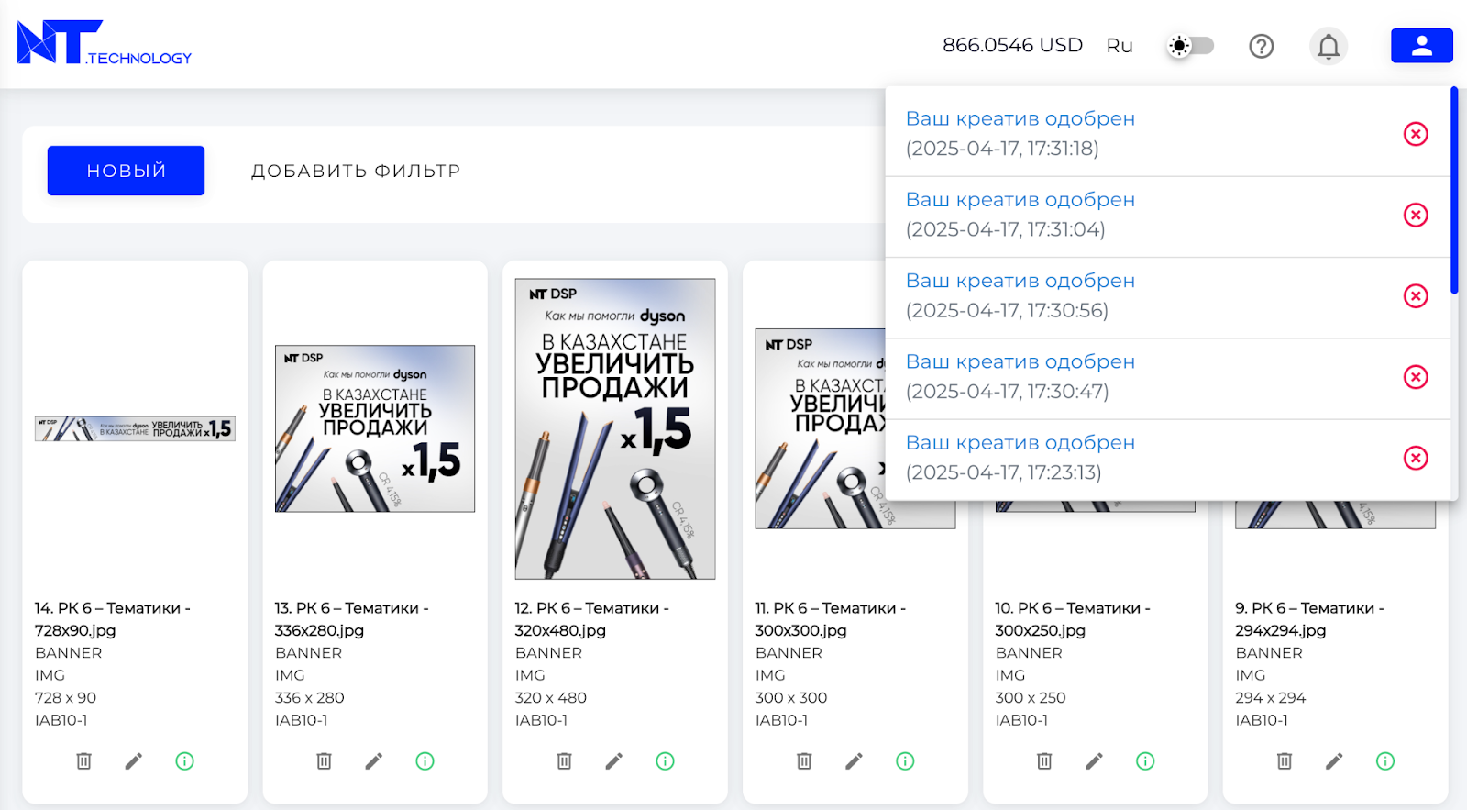Select title '12. РК 6 – Тематики - 320x480.jpg'
1467x810 pixels.
click(x=592, y=619)
